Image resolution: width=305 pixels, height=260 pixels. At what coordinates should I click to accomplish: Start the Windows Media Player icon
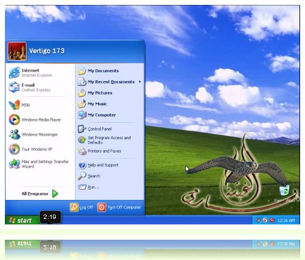(14, 120)
